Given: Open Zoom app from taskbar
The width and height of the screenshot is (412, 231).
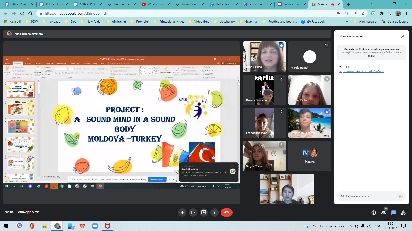Looking at the screenshot, I should (95, 226).
